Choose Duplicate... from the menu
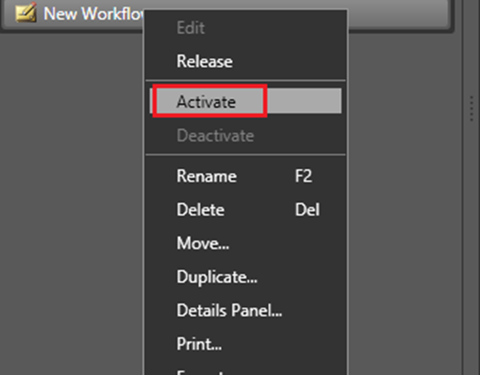 click(217, 277)
